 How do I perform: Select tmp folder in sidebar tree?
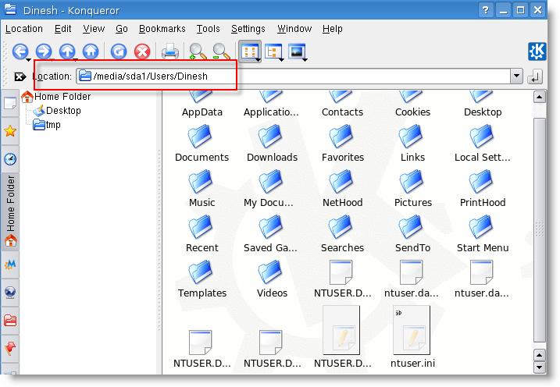(47, 125)
